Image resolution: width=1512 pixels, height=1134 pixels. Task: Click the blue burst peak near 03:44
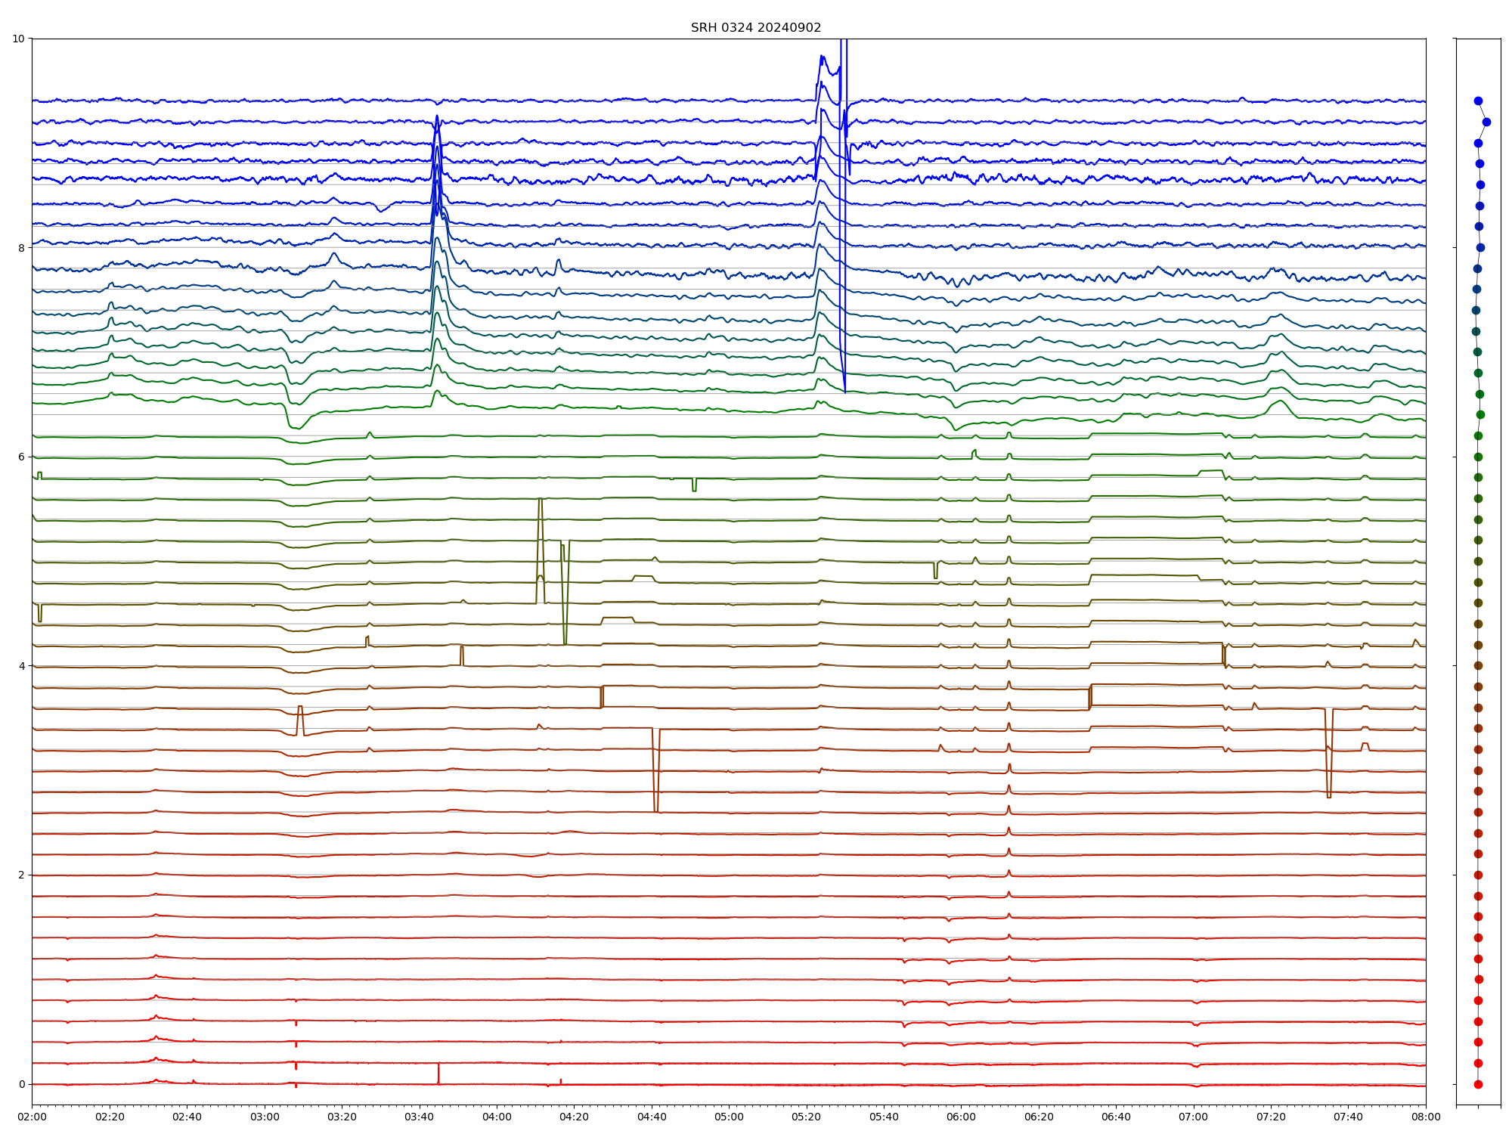coord(437,117)
